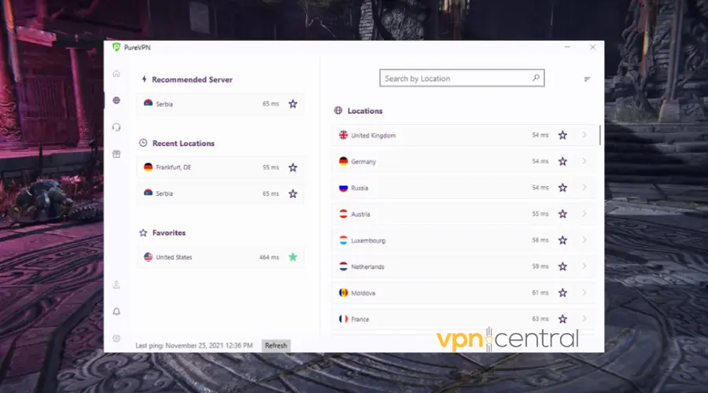Open the settings gear icon
708x393 pixels.
coord(116,338)
